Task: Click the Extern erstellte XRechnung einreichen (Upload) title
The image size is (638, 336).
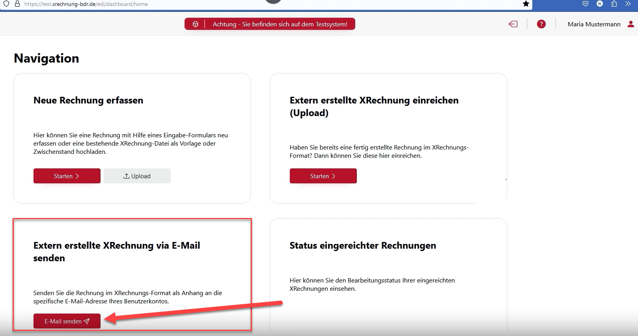Action: pyautogui.click(x=374, y=107)
